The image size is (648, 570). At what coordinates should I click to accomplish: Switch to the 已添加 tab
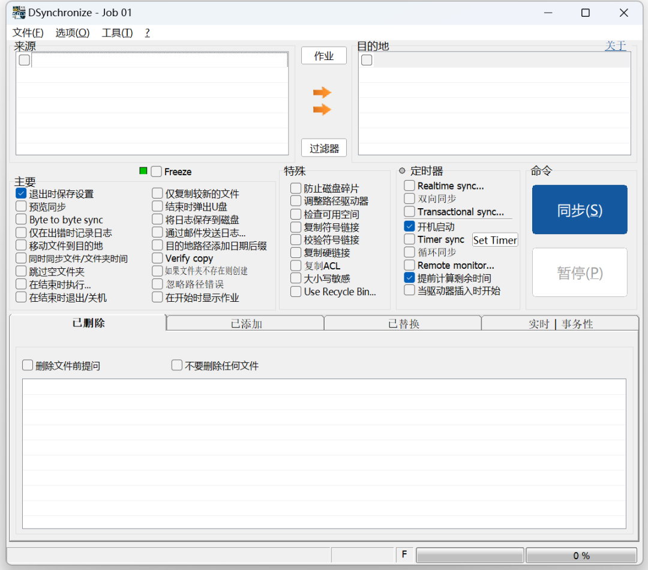tap(246, 323)
